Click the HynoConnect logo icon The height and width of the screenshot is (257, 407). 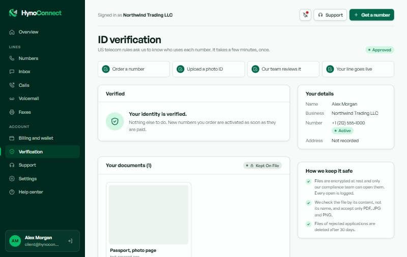pyautogui.click(x=13, y=13)
